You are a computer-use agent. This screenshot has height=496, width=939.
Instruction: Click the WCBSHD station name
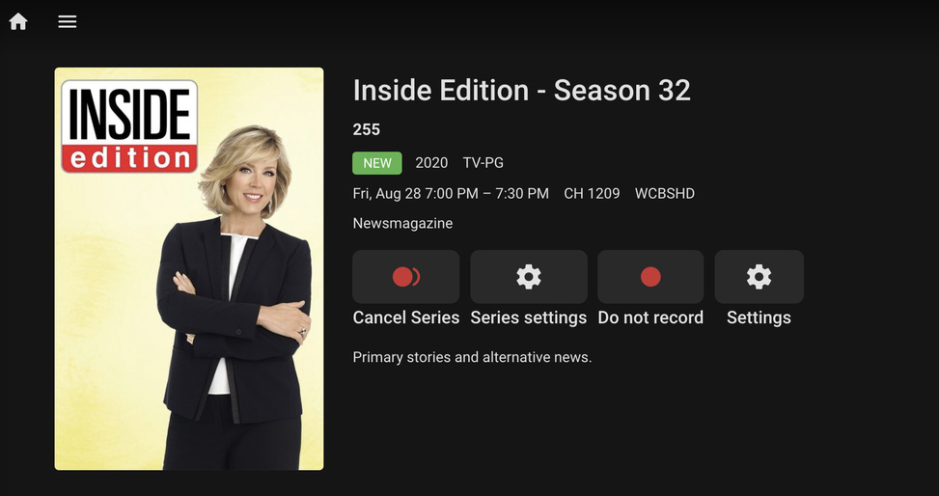point(665,194)
